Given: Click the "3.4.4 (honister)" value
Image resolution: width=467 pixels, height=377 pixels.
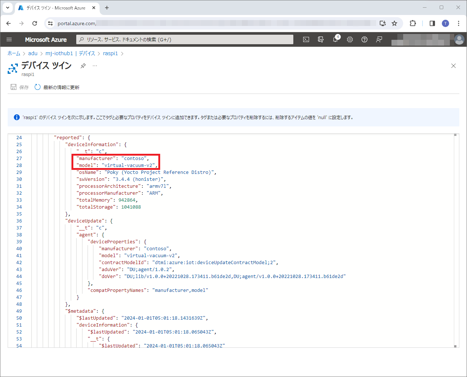Looking at the screenshot, I should click(138, 179).
